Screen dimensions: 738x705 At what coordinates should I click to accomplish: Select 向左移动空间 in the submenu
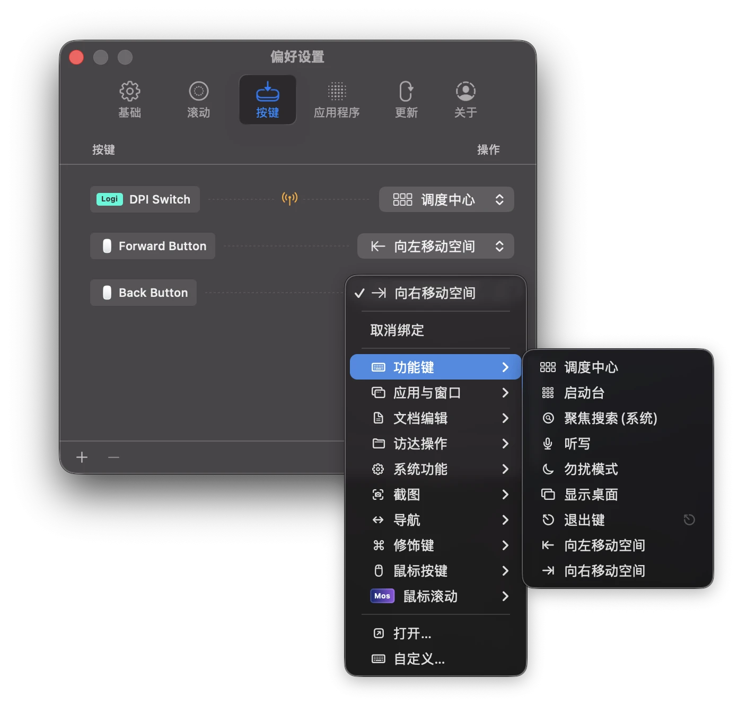tap(618, 545)
